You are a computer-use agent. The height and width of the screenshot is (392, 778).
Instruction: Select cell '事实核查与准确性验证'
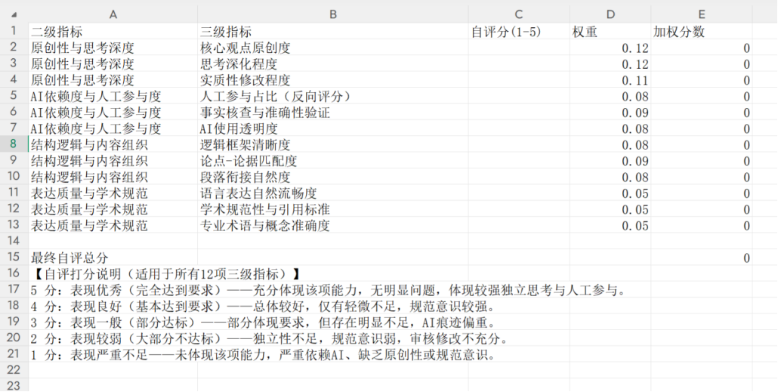pyautogui.click(x=333, y=113)
